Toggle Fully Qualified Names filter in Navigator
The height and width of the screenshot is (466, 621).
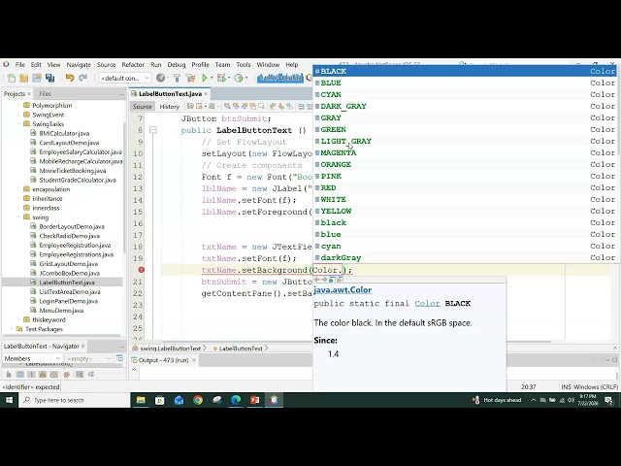coord(67,374)
